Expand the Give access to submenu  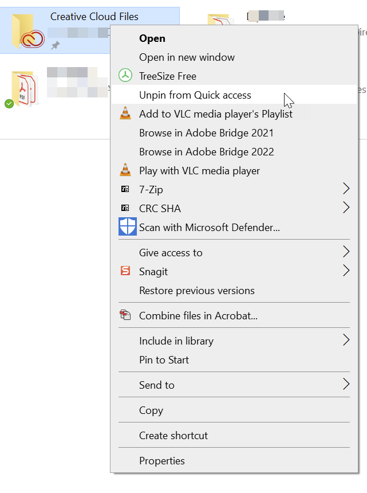(347, 252)
